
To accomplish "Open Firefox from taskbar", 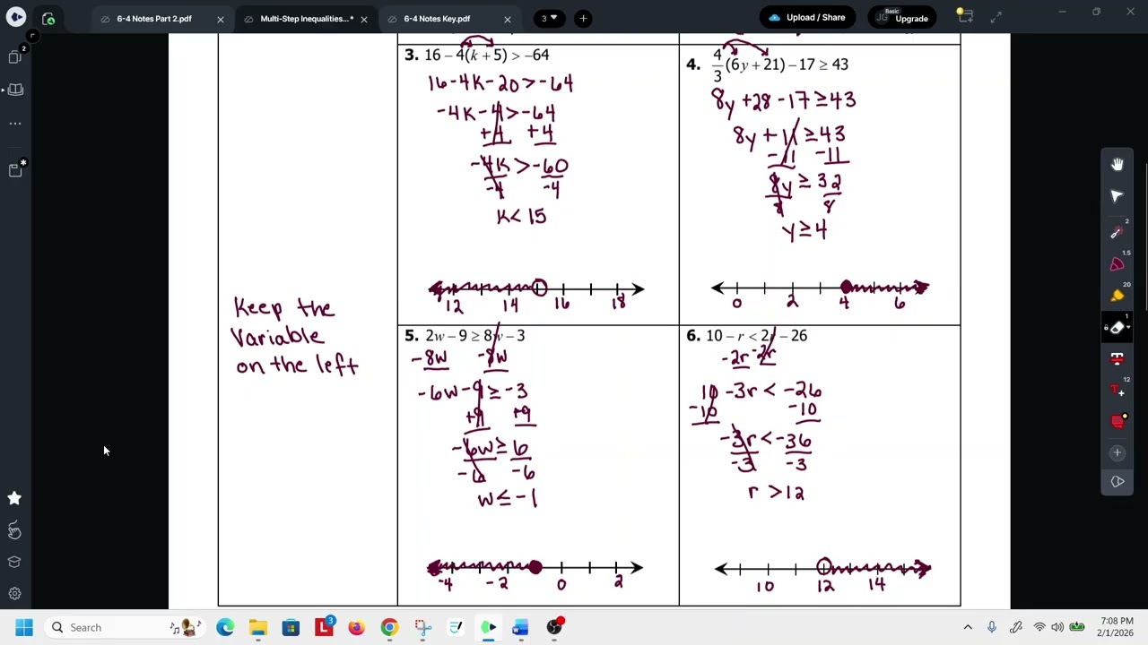I will (x=356, y=627).
